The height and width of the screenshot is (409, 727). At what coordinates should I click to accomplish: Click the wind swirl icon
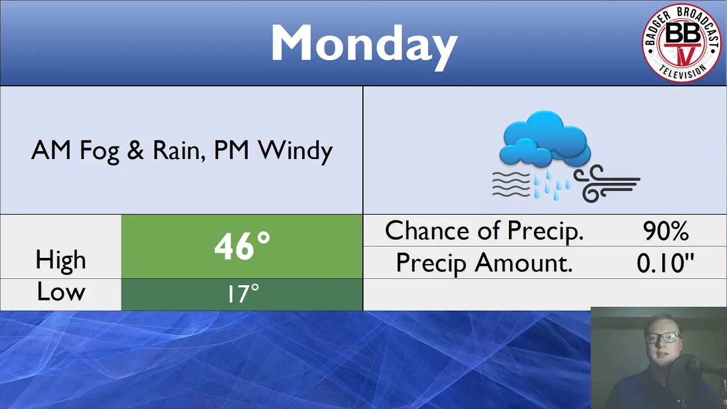pyautogui.click(x=607, y=183)
